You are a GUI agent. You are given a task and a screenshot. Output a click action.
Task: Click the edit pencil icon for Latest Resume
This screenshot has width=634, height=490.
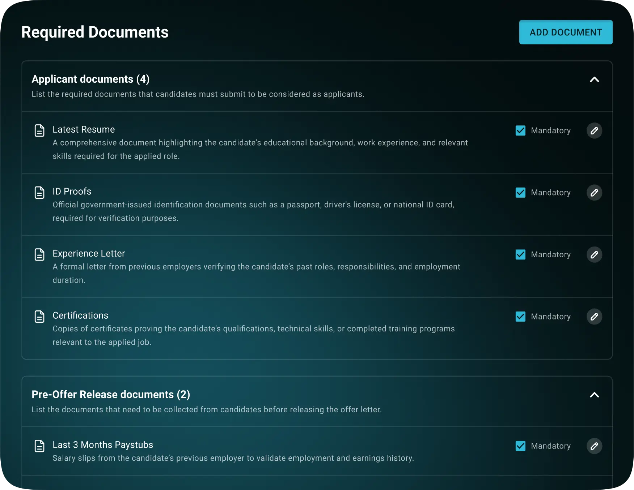[x=595, y=130]
